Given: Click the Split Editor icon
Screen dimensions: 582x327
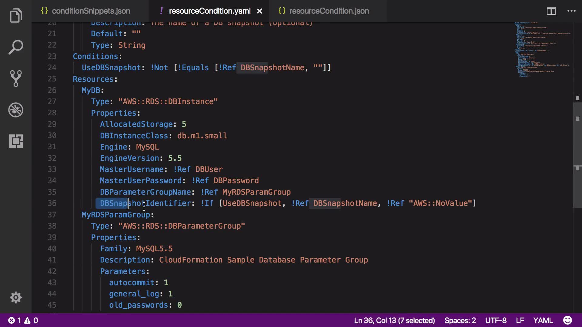Looking at the screenshot, I should (551, 11).
